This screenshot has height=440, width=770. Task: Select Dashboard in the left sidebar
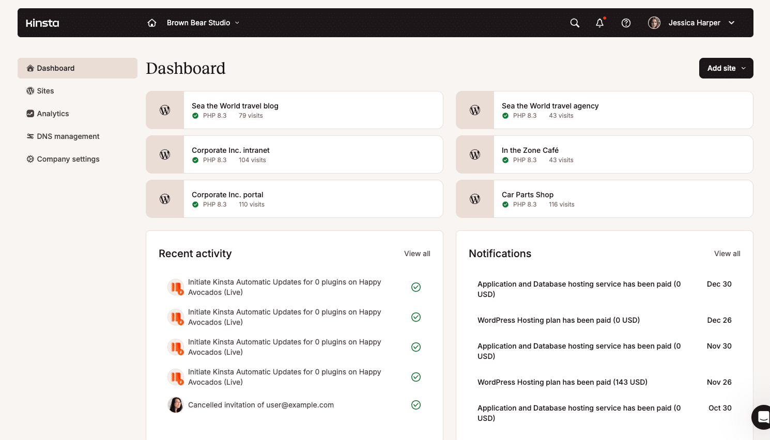[56, 68]
